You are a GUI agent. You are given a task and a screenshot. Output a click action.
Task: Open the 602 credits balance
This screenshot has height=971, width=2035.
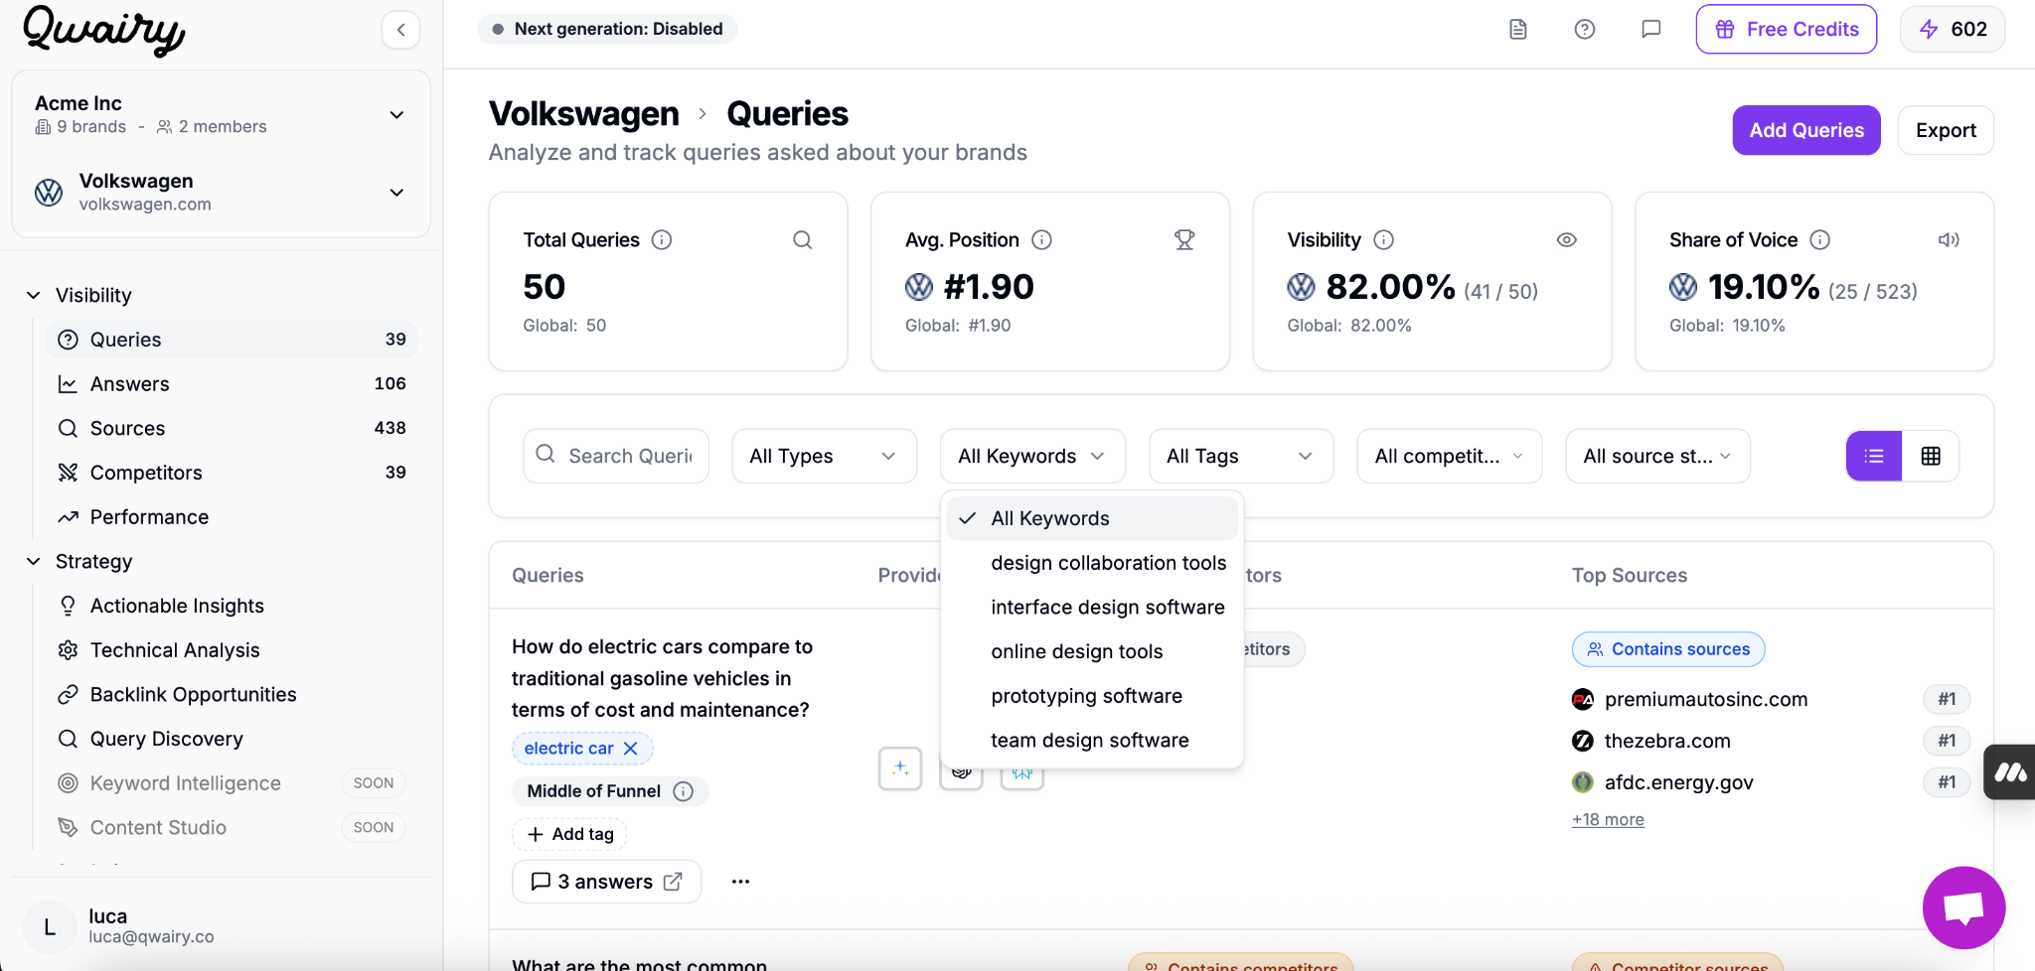point(1953,29)
